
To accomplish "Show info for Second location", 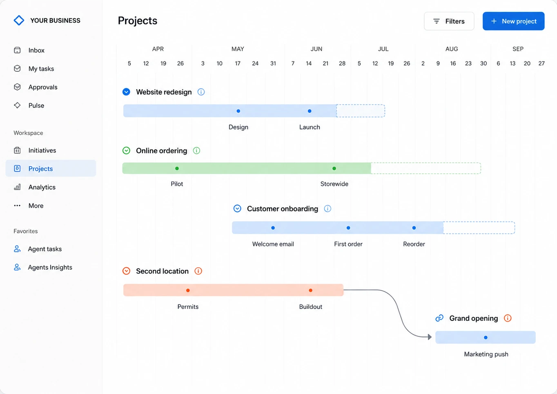I will (198, 271).
